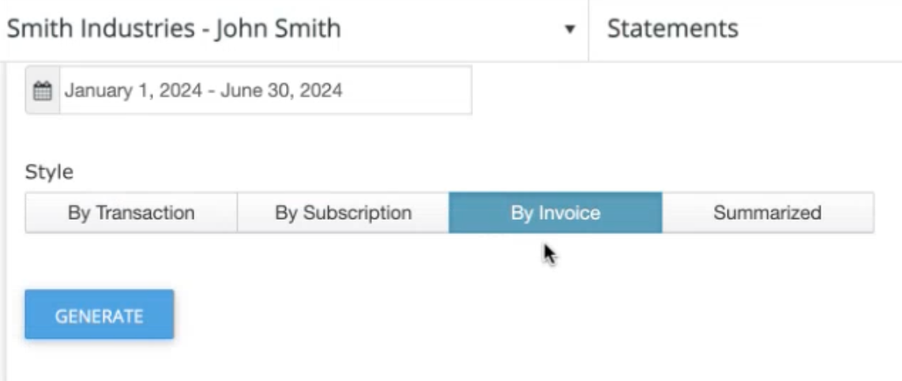Select the By Subscription style
Screen dimensions: 902x381
tap(343, 213)
